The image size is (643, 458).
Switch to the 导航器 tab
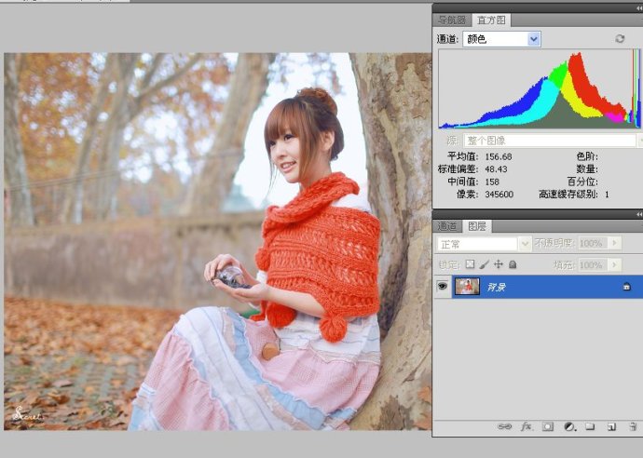pyautogui.click(x=453, y=20)
